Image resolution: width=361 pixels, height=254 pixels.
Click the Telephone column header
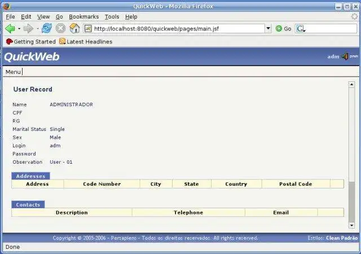click(x=188, y=212)
